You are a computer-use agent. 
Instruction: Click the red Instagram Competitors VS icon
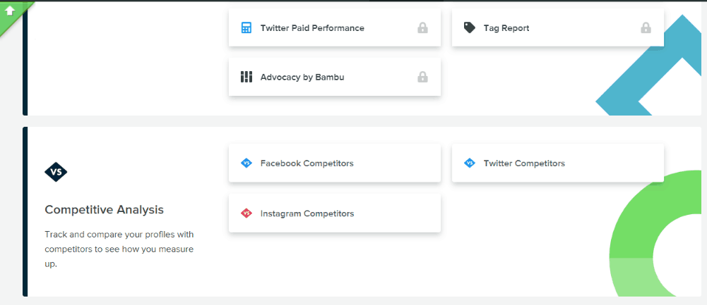[x=246, y=213]
